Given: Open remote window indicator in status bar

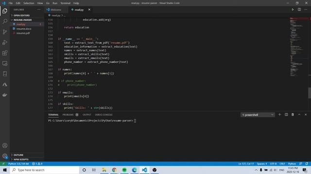Looking at the screenshot, I should (3, 164).
